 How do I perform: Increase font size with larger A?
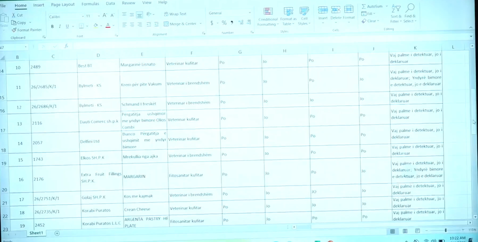coord(105,15)
